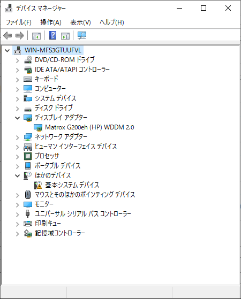
Task: Open the ファイル(F) menu
Action: [x=19, y=22]
